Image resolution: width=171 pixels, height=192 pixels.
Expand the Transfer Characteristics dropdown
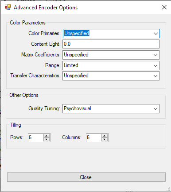point(111,76)
